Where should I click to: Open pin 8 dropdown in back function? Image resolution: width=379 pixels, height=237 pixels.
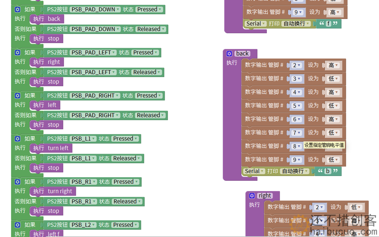[297, 146]
